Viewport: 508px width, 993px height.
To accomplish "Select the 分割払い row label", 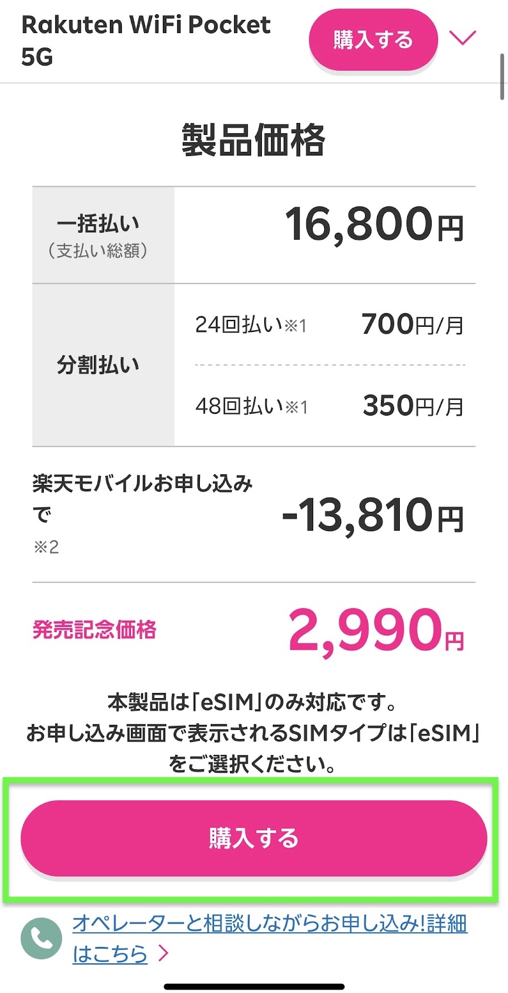I will click(x=98, y=365).
